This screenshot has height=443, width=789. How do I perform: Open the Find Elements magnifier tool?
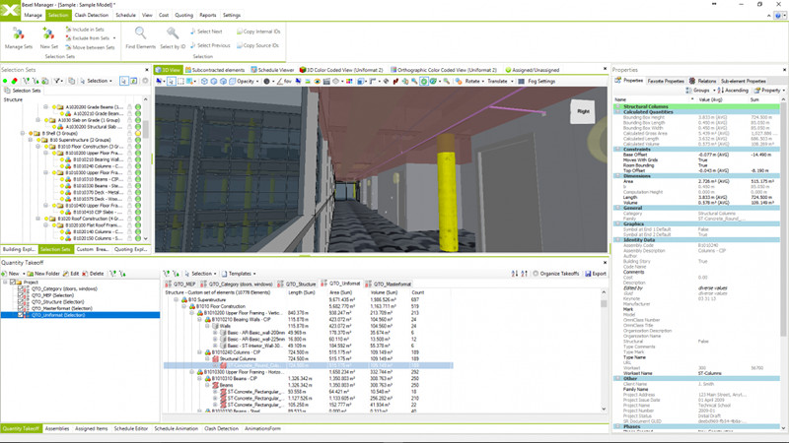click(x=141, y=33)
